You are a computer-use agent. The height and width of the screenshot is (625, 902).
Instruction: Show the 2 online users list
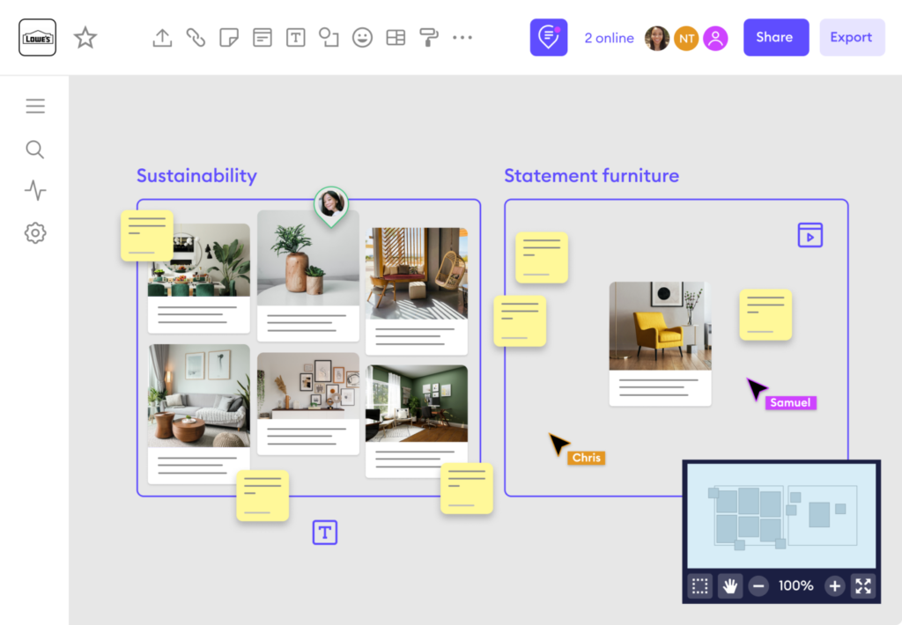(609, 38)
